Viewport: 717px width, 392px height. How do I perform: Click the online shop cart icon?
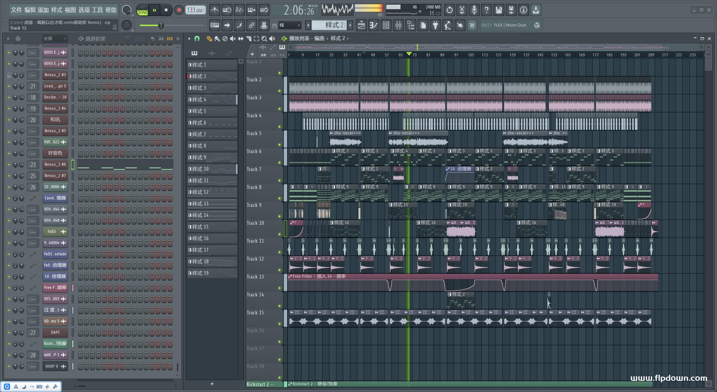(x=472, y=25)
